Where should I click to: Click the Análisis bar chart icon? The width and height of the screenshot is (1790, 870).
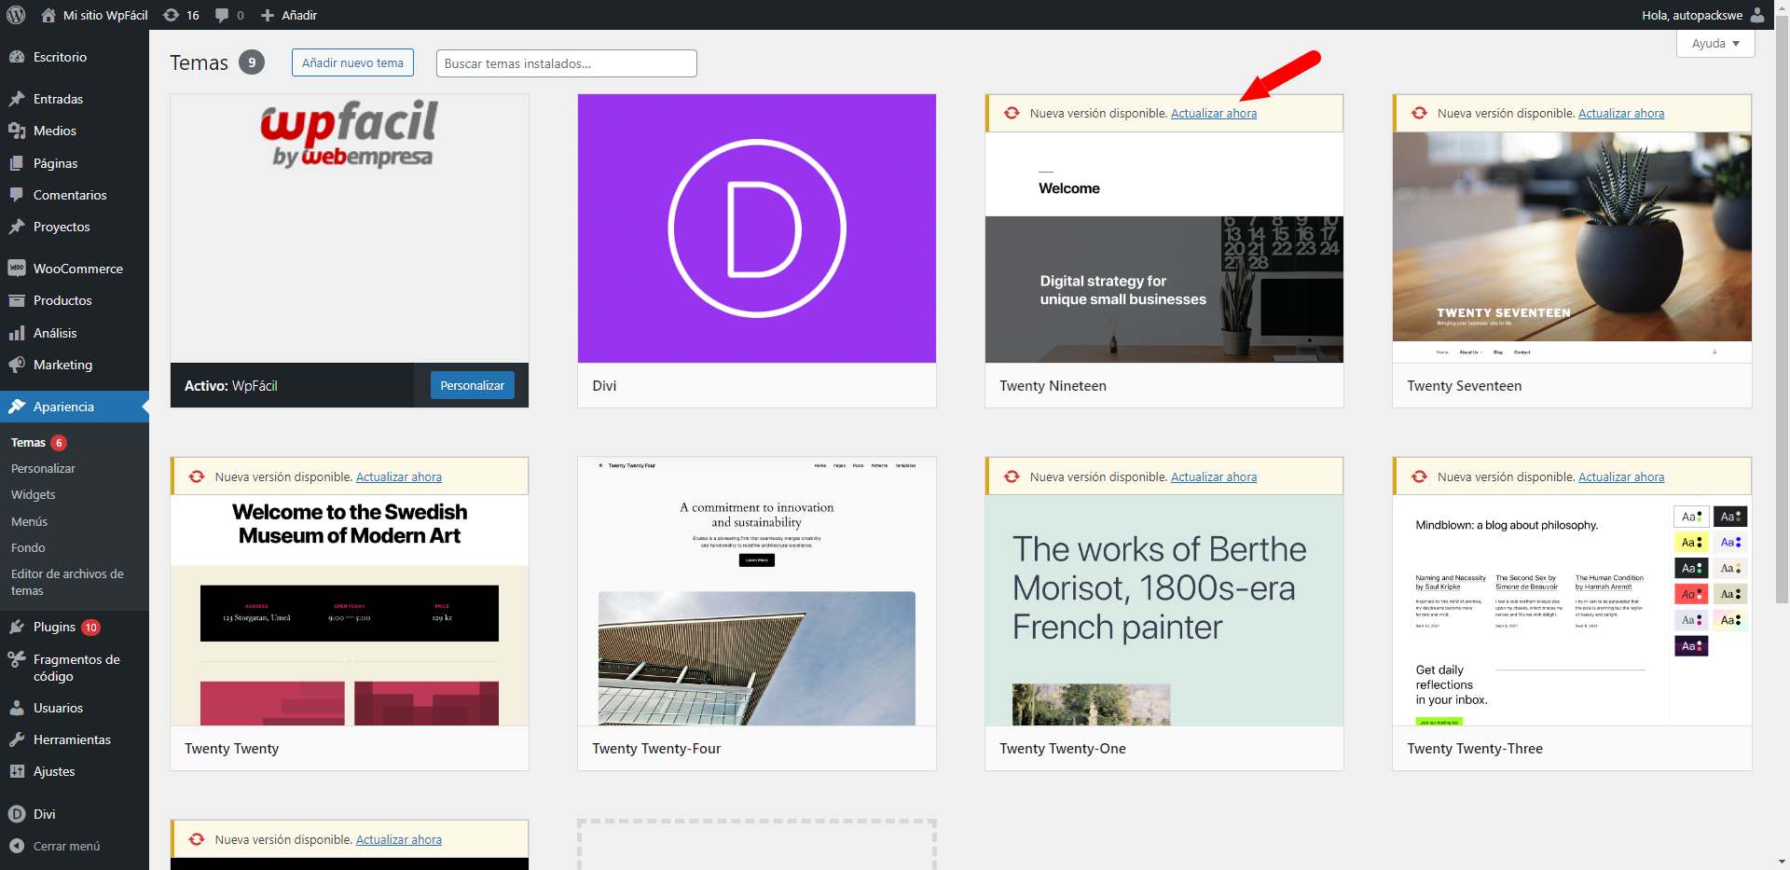pyautogui.click(x=17, y=333)
